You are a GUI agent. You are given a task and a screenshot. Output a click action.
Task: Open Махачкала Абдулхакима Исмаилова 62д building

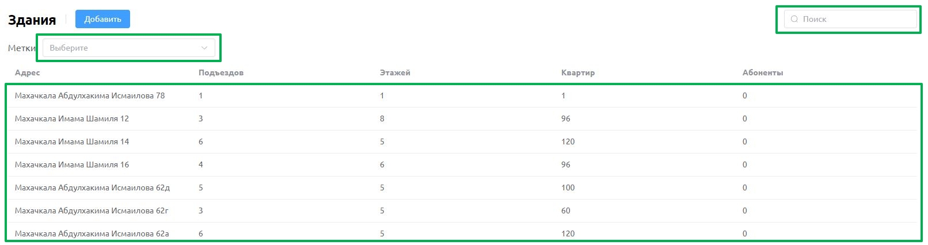tap(462, 187)
